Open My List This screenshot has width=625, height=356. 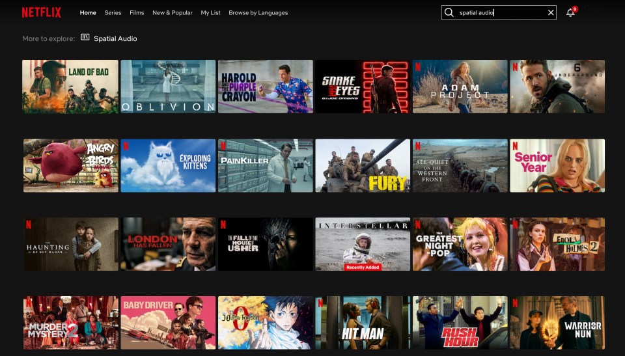210,13
